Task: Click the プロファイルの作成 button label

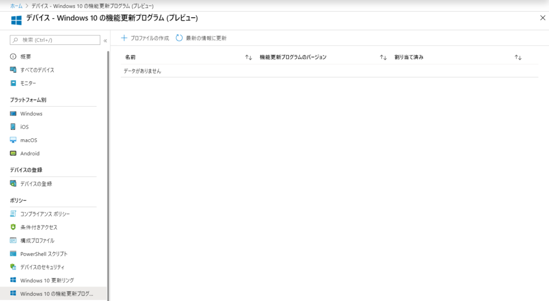Action: coord(150,38)
